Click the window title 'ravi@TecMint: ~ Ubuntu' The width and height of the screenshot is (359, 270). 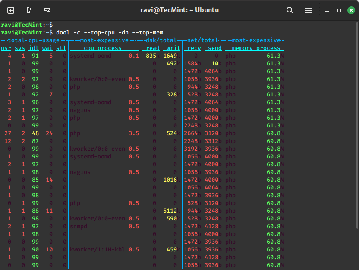click(179, 10)
